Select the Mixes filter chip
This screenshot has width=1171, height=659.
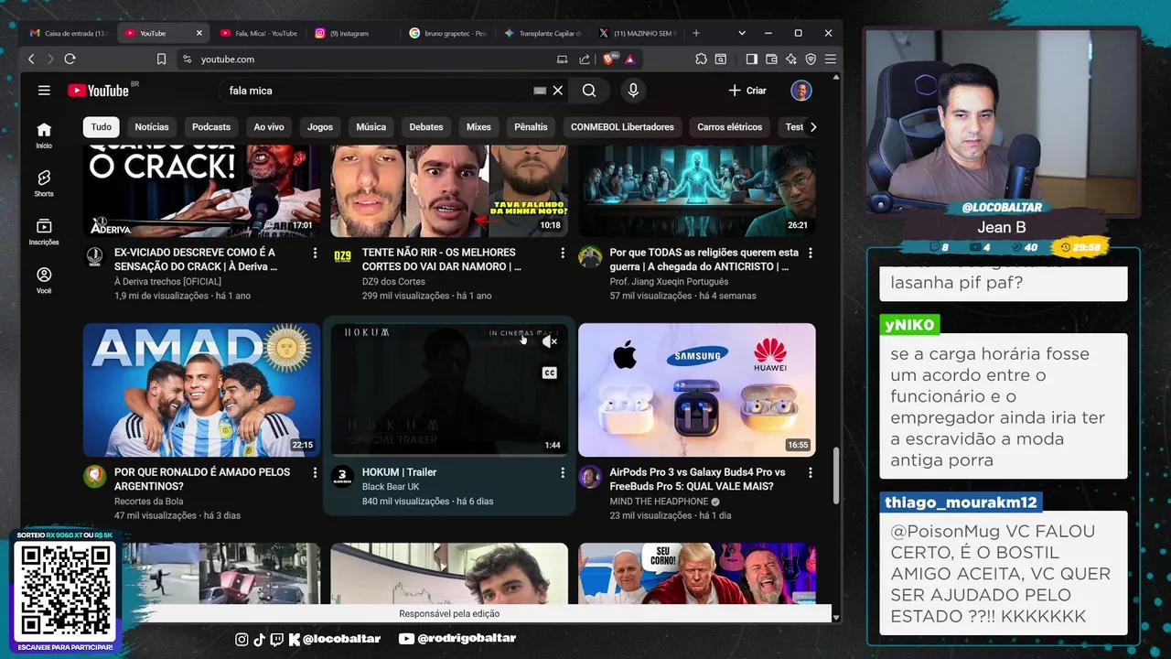click(x=478, y=127)
